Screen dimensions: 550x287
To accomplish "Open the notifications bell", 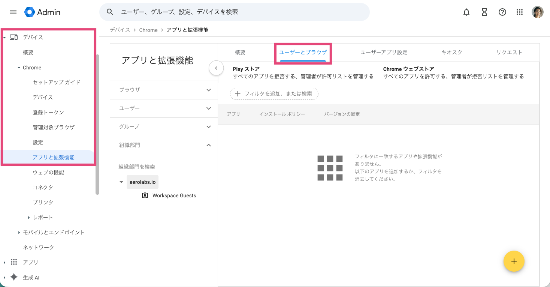I will (x=466, y=12).
